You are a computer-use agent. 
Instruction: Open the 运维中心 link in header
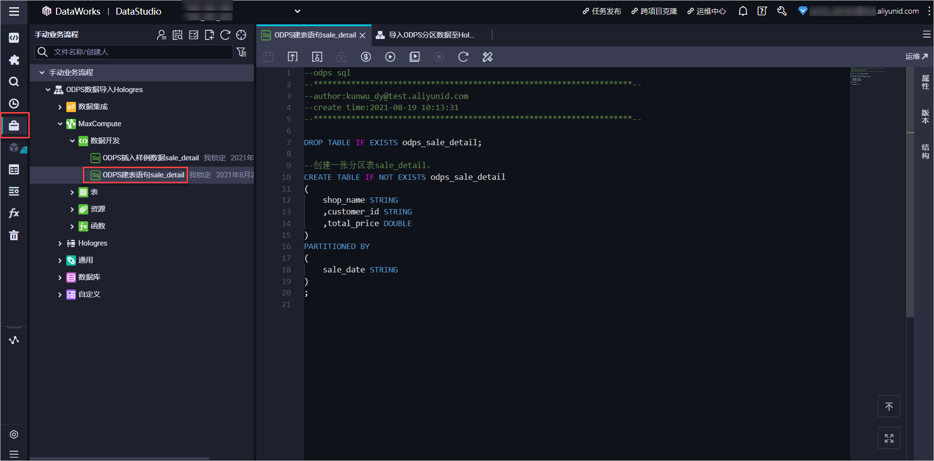pyautogui.click(x=706, y=11)
